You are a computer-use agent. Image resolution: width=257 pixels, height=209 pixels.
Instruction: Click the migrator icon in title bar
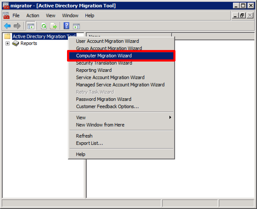[x=6, y=6]
